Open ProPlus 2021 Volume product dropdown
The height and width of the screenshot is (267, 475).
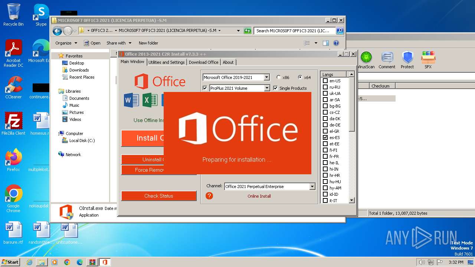266,88
